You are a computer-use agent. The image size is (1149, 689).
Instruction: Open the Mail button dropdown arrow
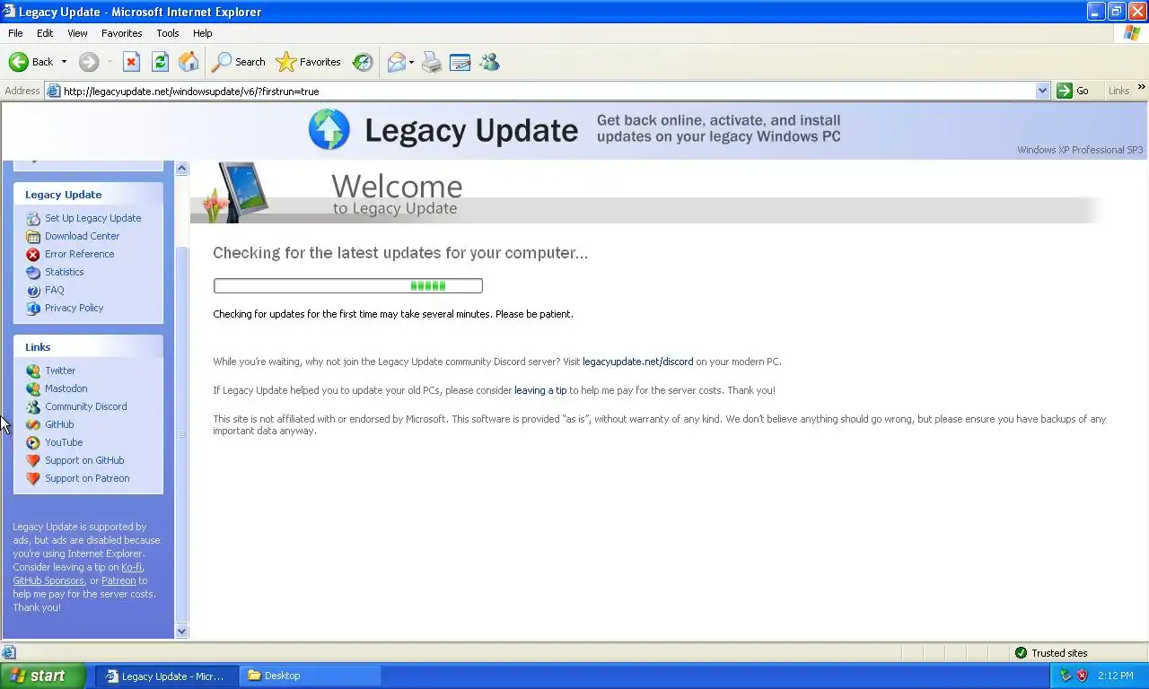[x=411, y=62]
